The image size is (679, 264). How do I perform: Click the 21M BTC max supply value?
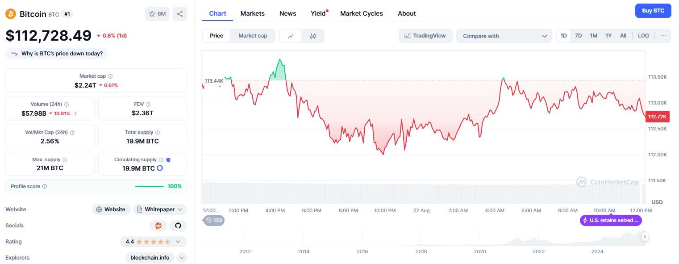(x=50, y=168)
